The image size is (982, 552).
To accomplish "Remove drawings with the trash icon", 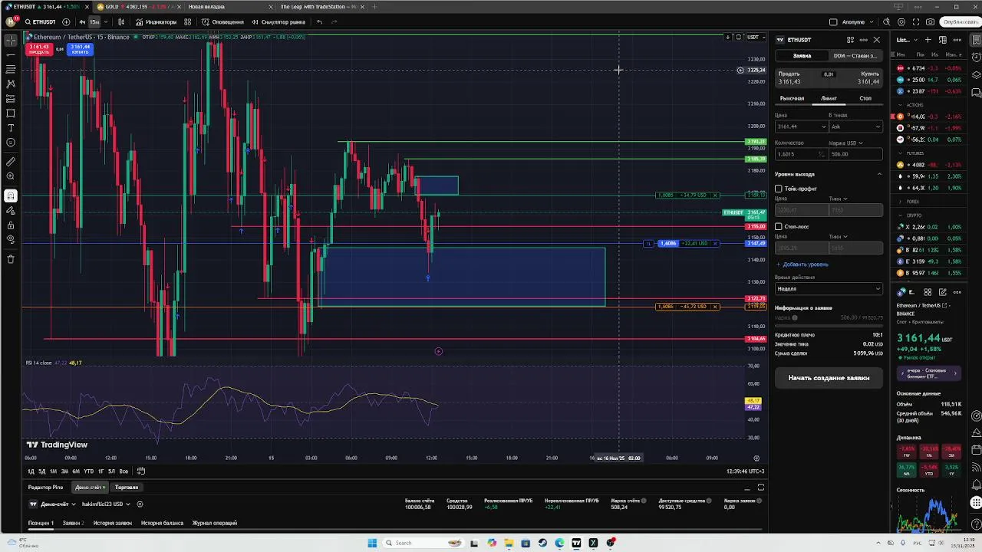I will click(11, 259).
